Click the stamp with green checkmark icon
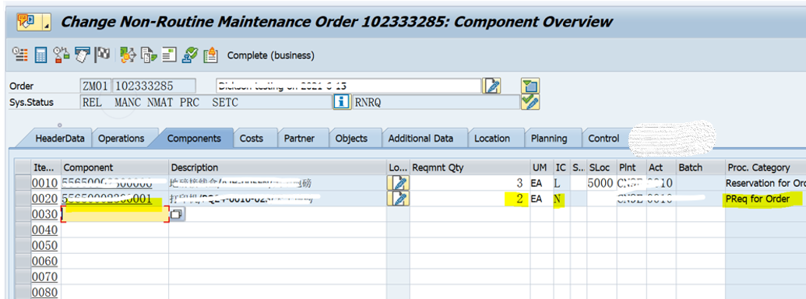Image resolution: width=806 pixels, height=299 pixels. [x=191, y=55]
